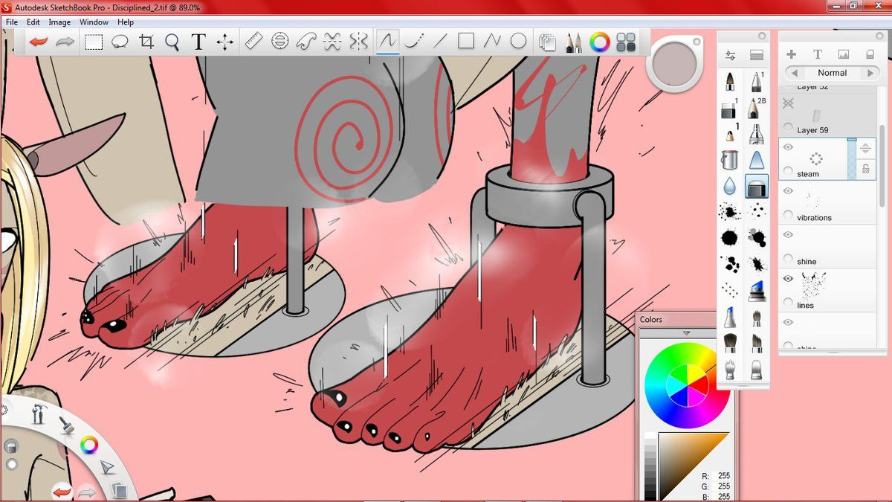Select the highlighted airbrush in brush palette
The width and height of the screenshot is (892, 502).
tap(756, 186)
